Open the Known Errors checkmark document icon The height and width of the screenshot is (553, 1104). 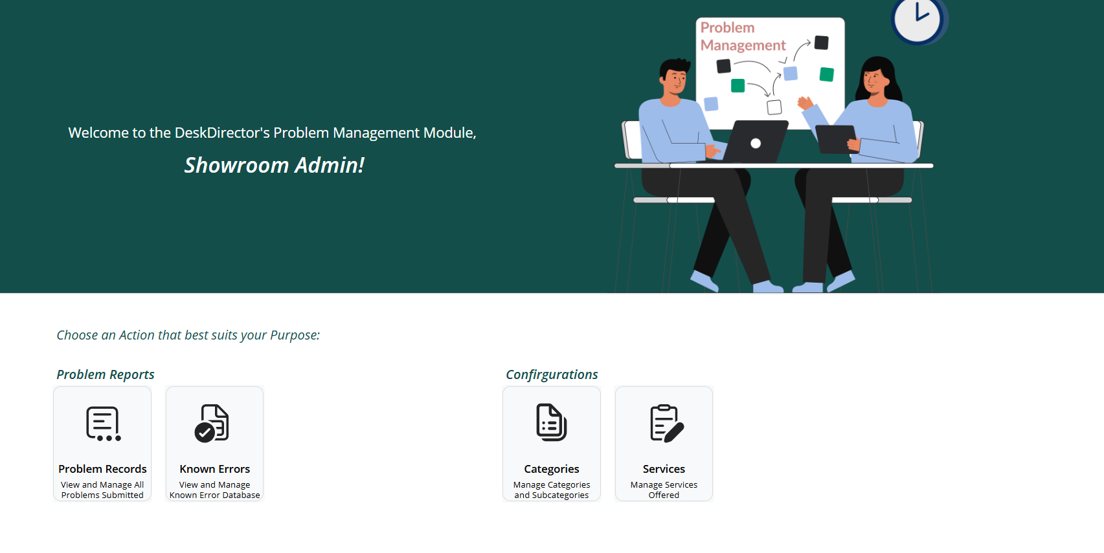click(x=212, y=424)
